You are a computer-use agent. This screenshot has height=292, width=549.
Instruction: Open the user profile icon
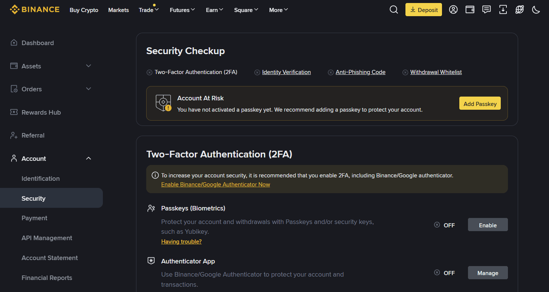tap(453, 10)
